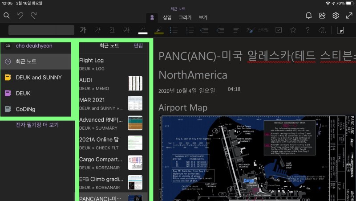Undo the last action
356x201 pixels.
(x=20, y=16)
